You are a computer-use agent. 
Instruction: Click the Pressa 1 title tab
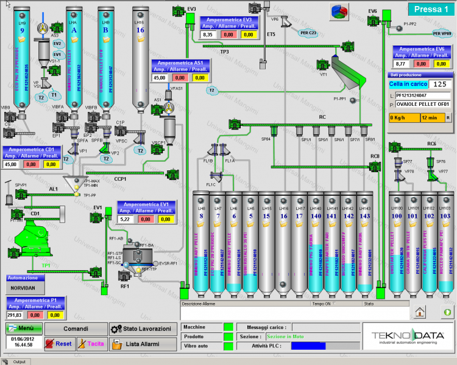pos(431,10)
